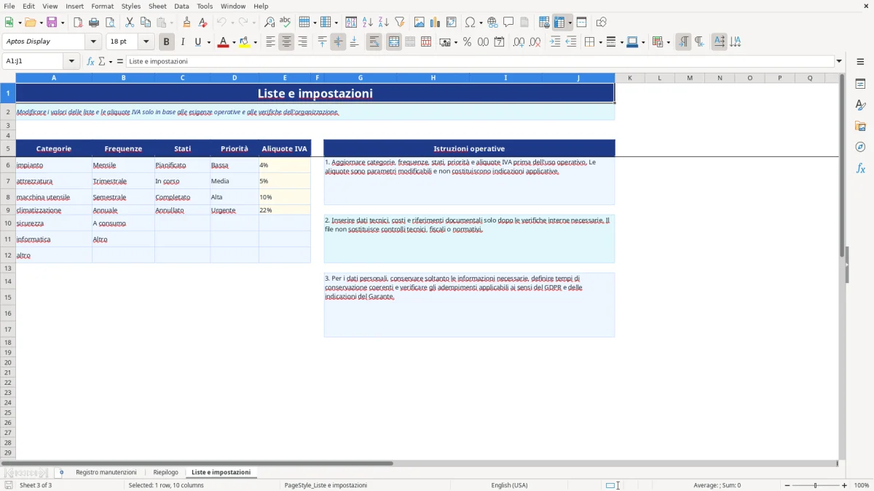Image resolution: width=874 pixels, height=491 pixels.
Task: Apply yellow background color swatch
Action: point(244,42)
